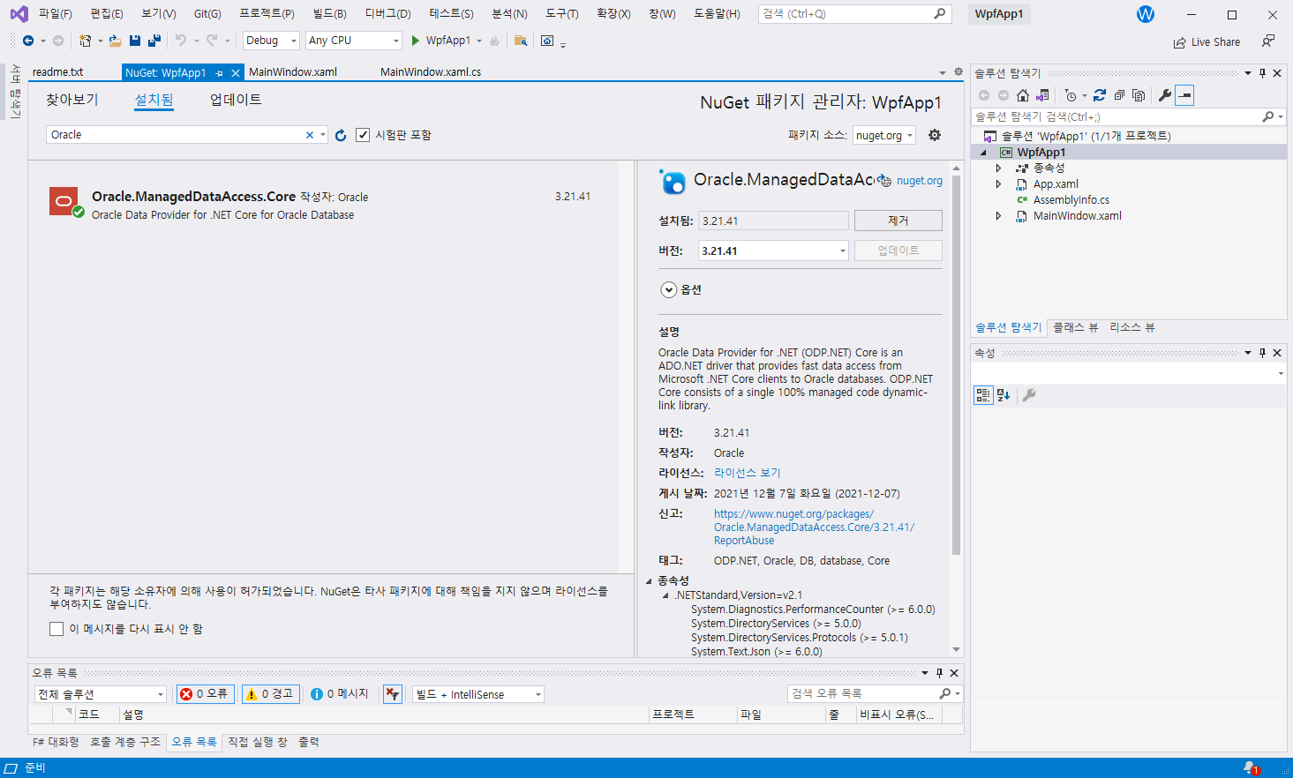Open the Debug menu in the menu bar

387,14
